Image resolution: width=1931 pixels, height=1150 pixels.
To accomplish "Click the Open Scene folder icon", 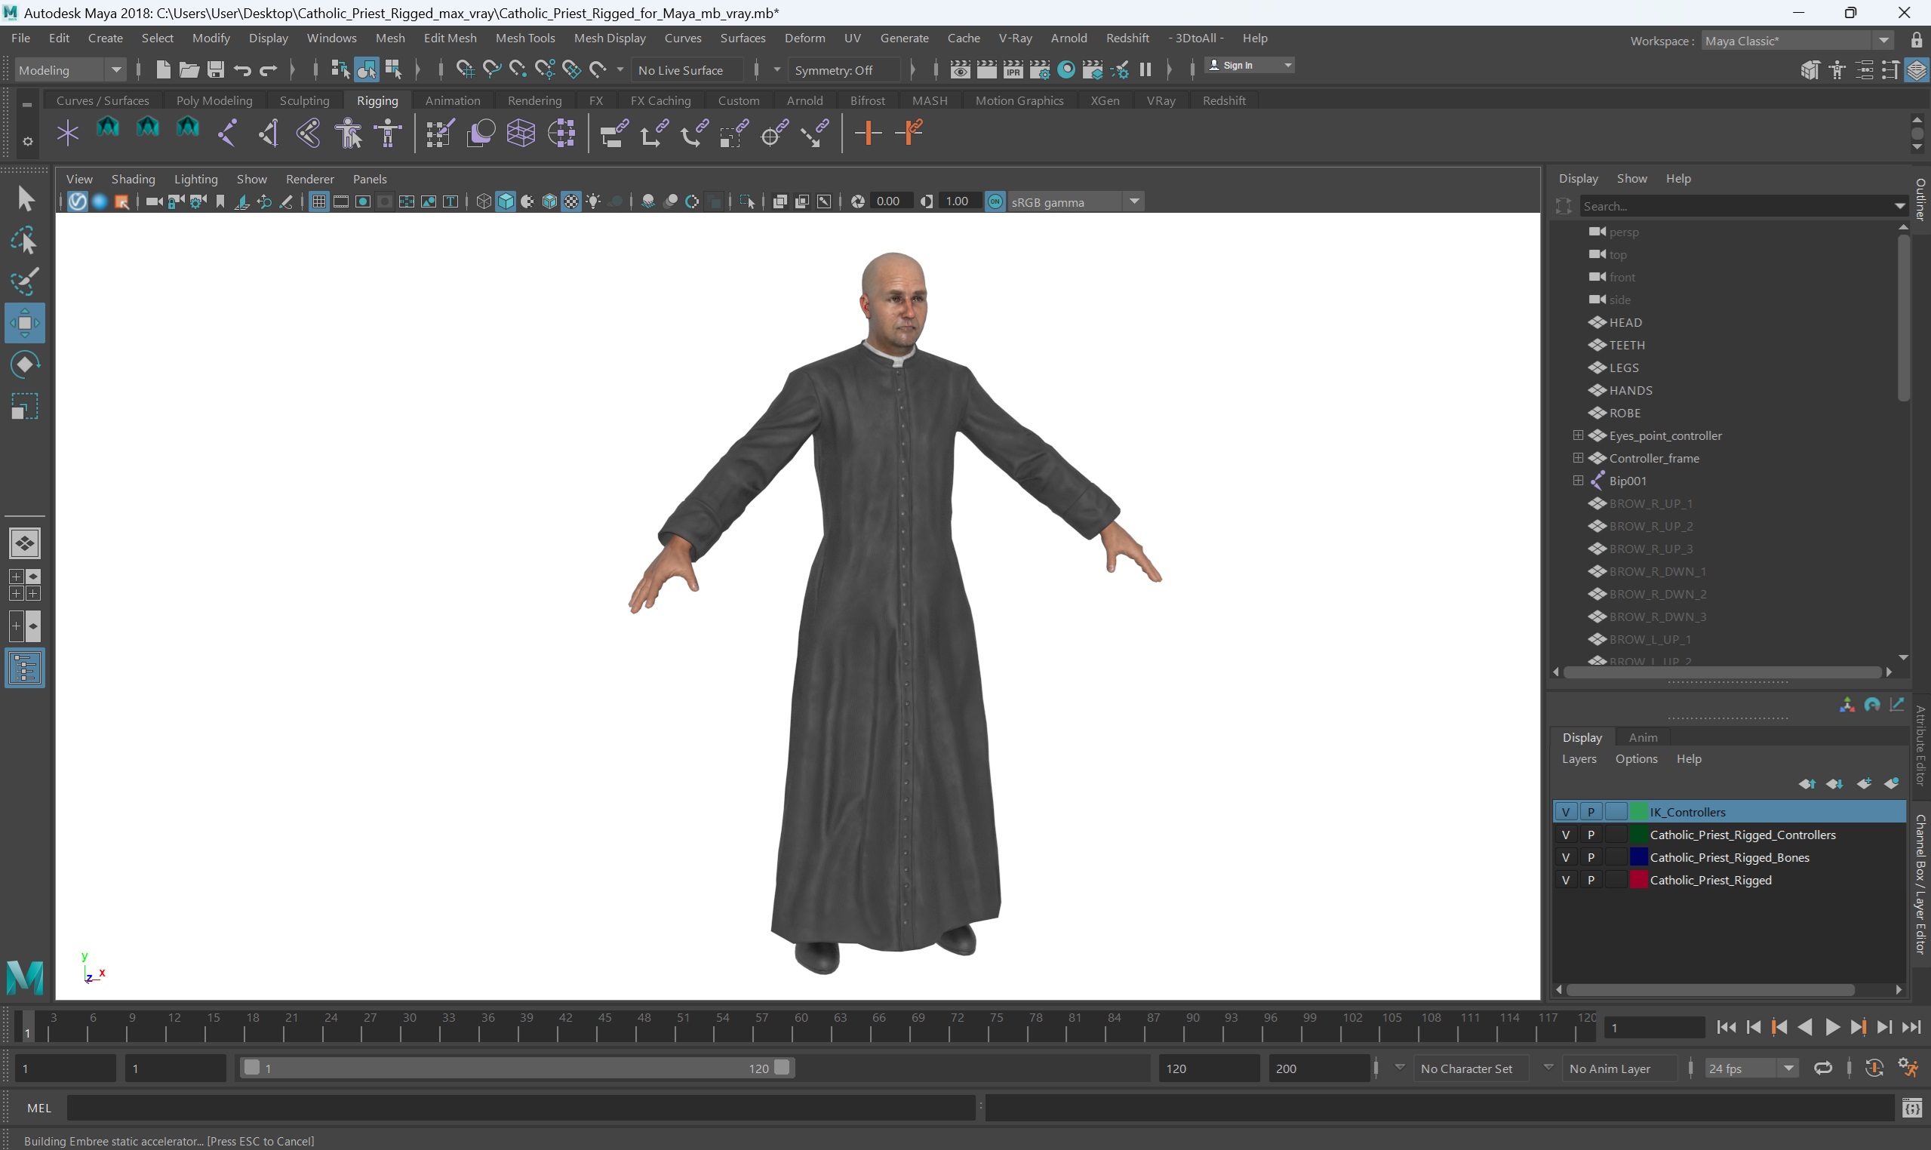I will click(189, 69).
